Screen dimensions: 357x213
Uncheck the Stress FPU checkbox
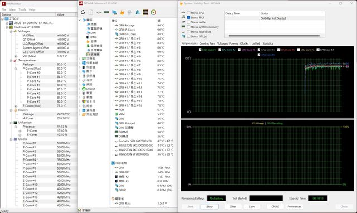click(189, 17)
